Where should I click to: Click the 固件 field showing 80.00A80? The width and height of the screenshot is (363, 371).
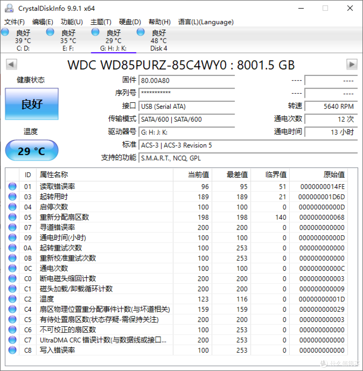(x=187, y=80)
